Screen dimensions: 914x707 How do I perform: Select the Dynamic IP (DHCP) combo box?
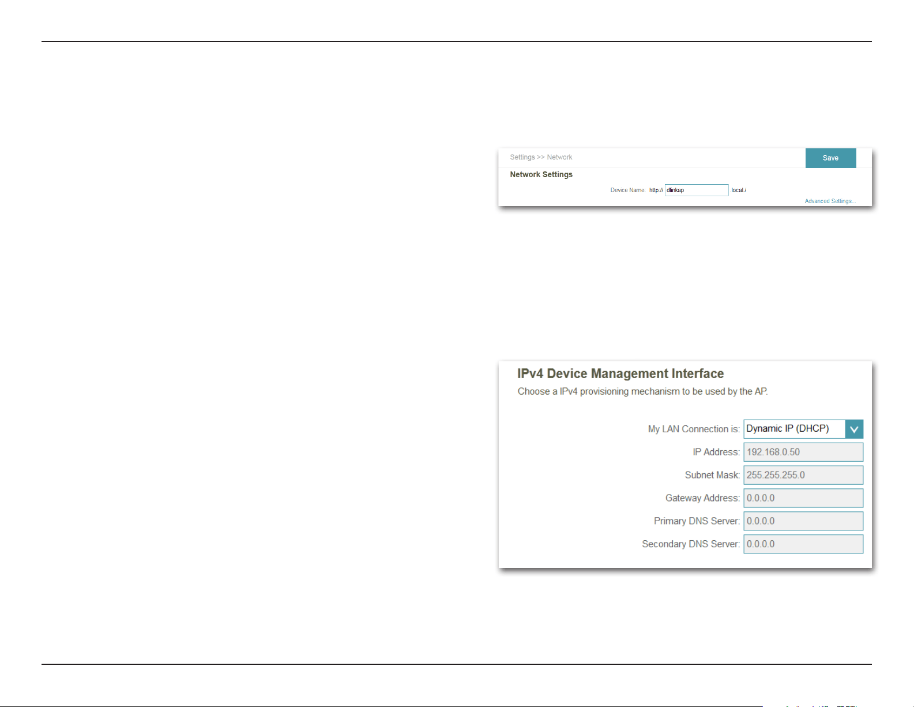tap(803, 429)
